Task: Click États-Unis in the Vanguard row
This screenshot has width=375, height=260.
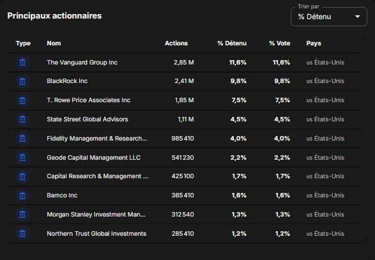Action: pos(329,63)
